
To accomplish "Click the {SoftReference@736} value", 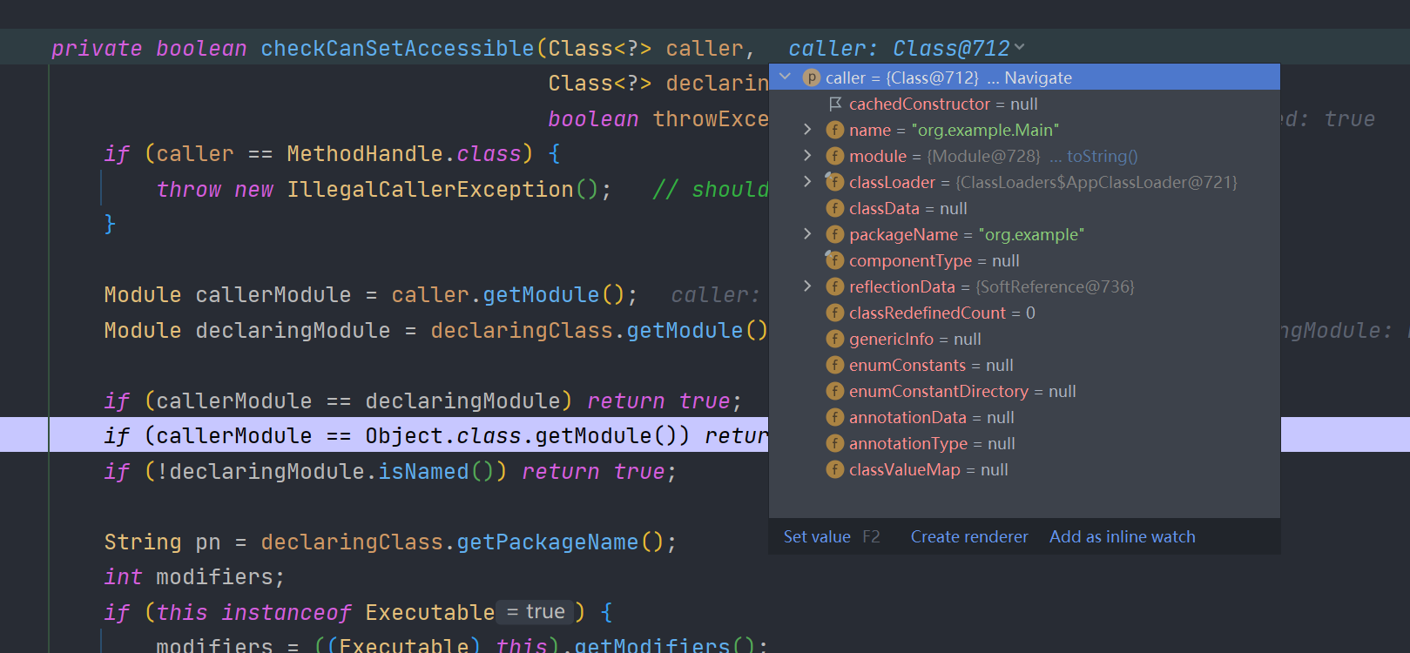I will (x=1055, y=286).
